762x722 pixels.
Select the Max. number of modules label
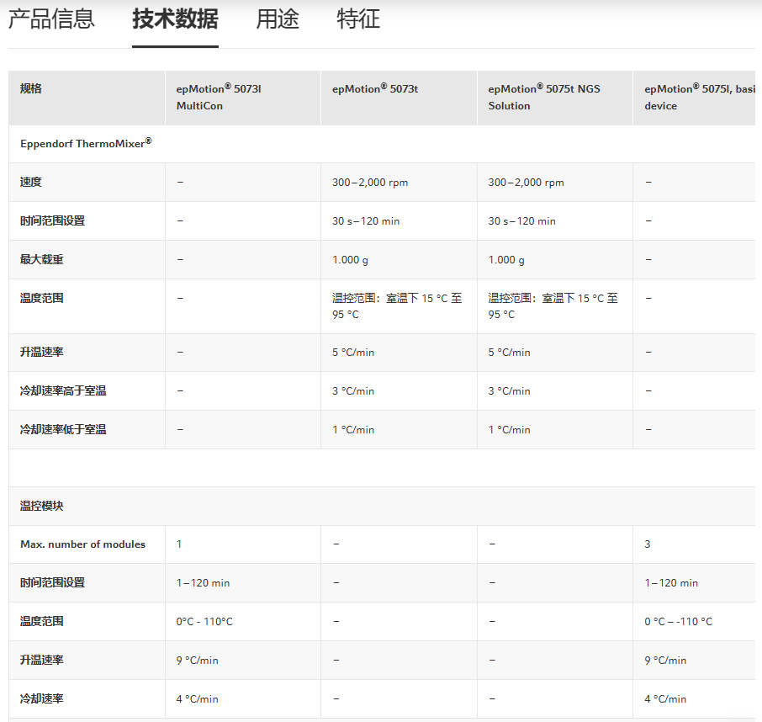(82, 544)
